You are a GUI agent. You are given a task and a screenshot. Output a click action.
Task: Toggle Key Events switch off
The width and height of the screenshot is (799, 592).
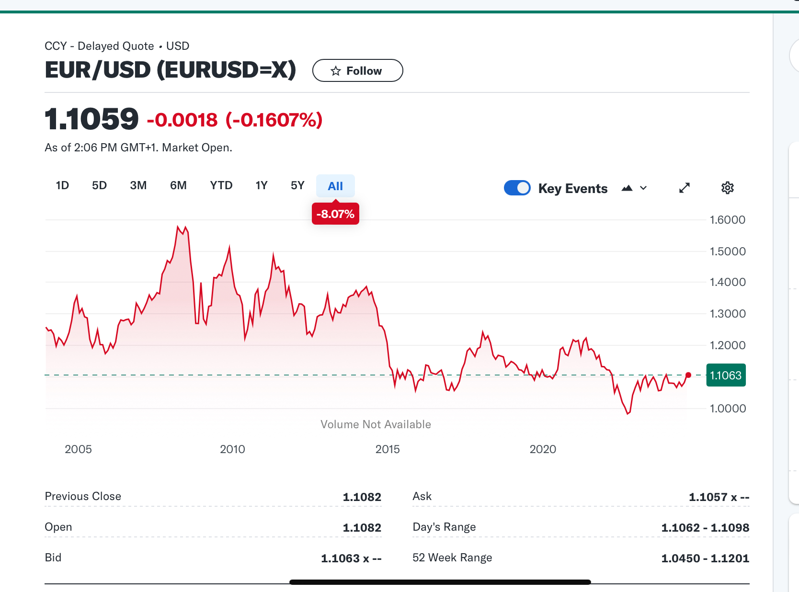point(517,188)
